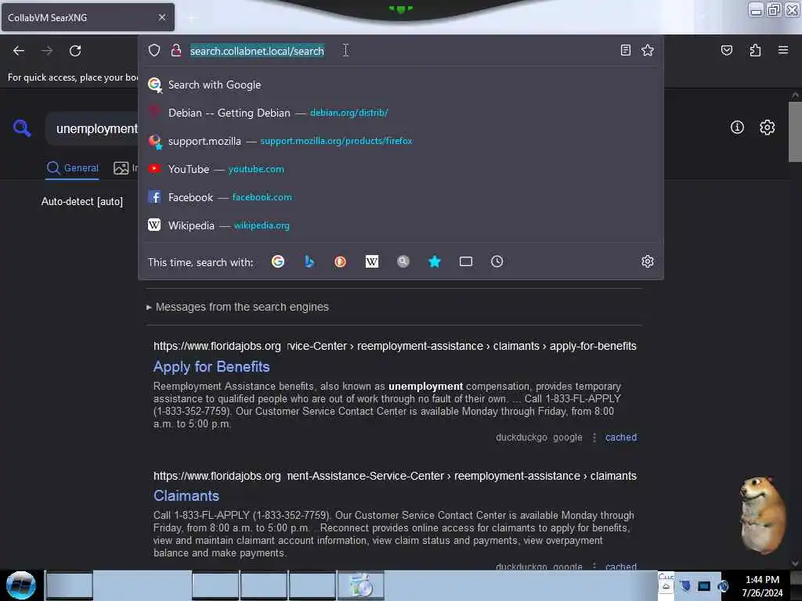Select the Wikipedia suggestion
Image resolution: width=802 pixels, height=601 pixels.
click(401, 225)
